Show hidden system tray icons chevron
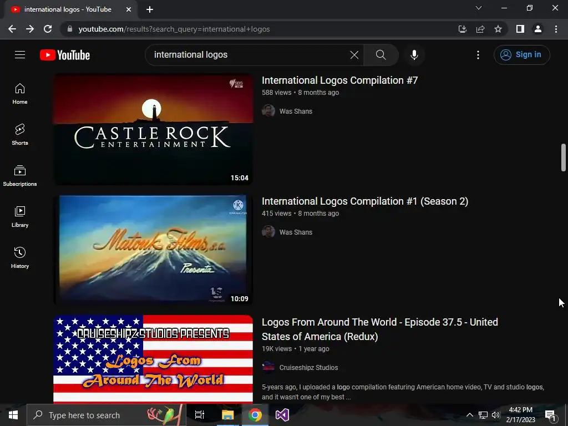Screen dimensions: 568x426 coord(469,415)
